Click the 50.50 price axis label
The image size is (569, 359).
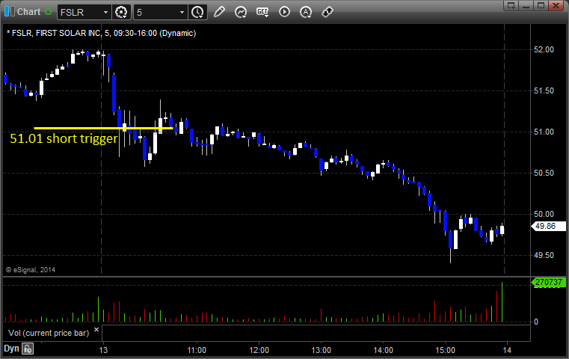coord(544,174)
